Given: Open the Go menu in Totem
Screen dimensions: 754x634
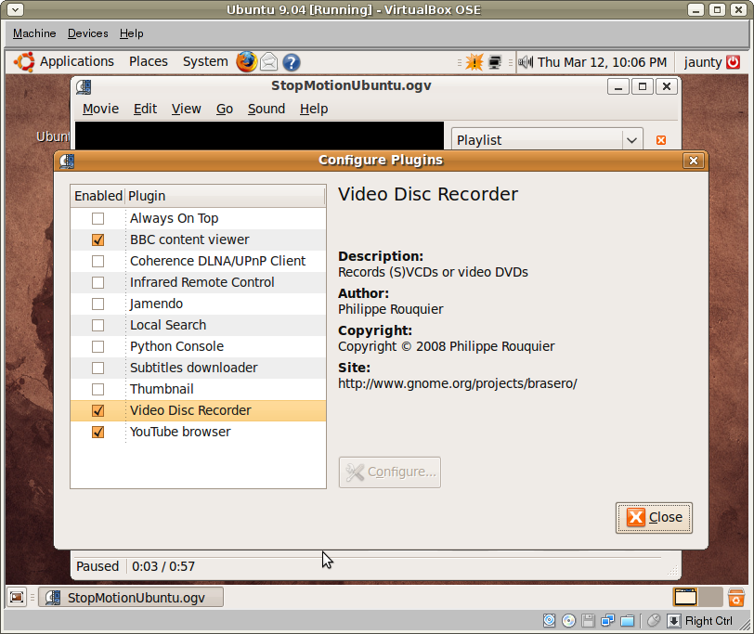Looking at the screenshot, I should (225, 110).
